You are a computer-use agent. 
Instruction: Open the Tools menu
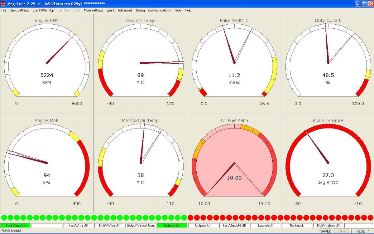click(x=178, y=10)
